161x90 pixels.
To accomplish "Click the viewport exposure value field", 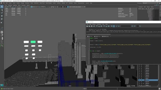I will [60, 7].
